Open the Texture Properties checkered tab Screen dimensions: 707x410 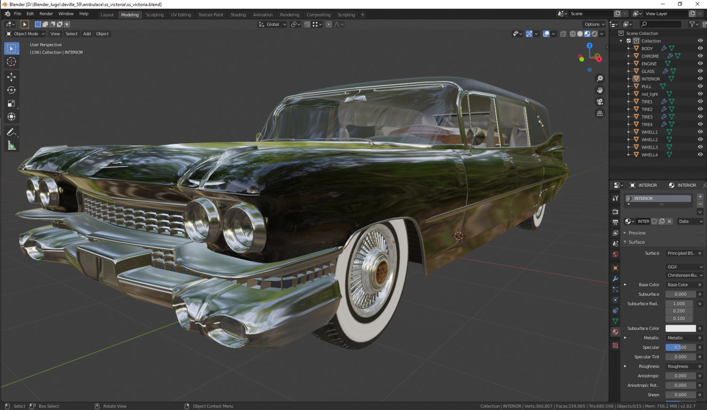coord(615,345)
